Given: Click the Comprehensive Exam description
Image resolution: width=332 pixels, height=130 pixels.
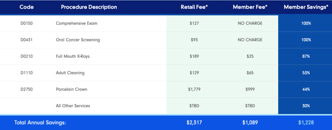Looking at the screenshot, I should pyautogui.click(x=77, y=24).
